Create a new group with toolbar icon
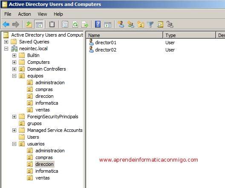 (131, 24)
